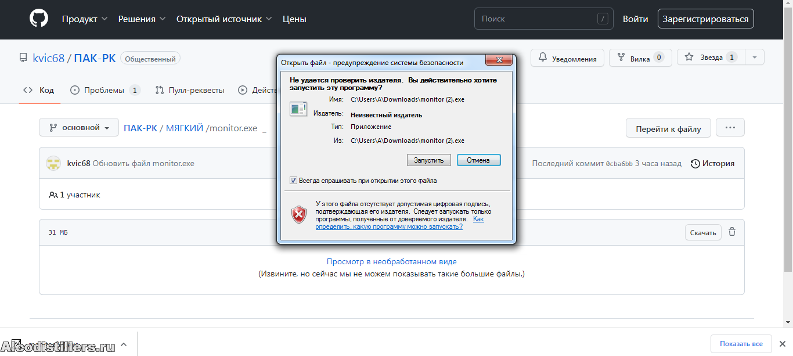
Task: Click the Войти link
Action: pos(636,19)
